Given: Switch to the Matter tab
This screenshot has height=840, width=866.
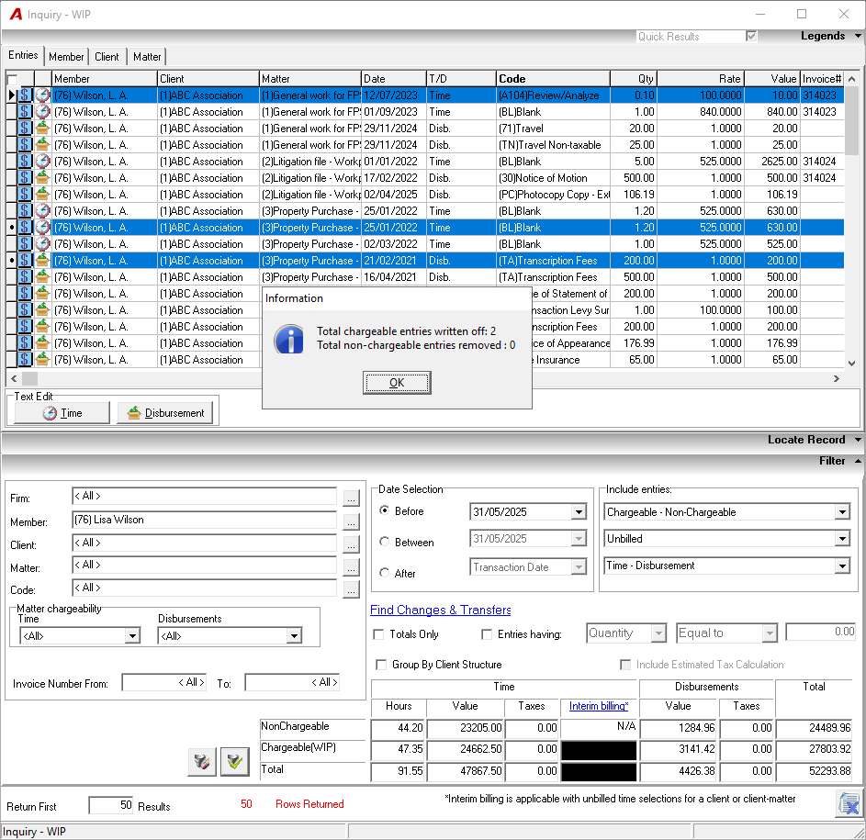Looking at the screenshot, I should 147,56.
